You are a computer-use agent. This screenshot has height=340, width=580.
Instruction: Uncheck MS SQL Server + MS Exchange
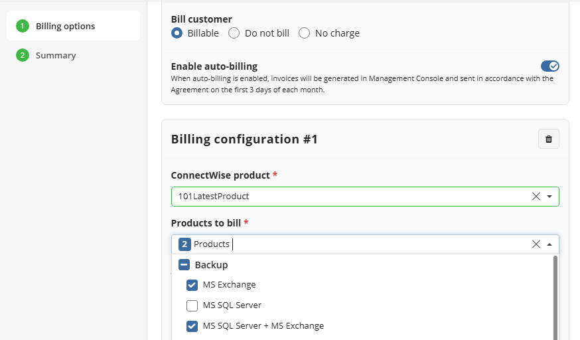pyautogui.click(x=192, y=326)
